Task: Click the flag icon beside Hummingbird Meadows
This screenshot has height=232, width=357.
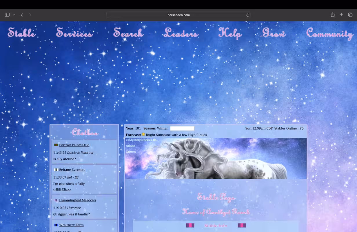Action: coord(56,200)
